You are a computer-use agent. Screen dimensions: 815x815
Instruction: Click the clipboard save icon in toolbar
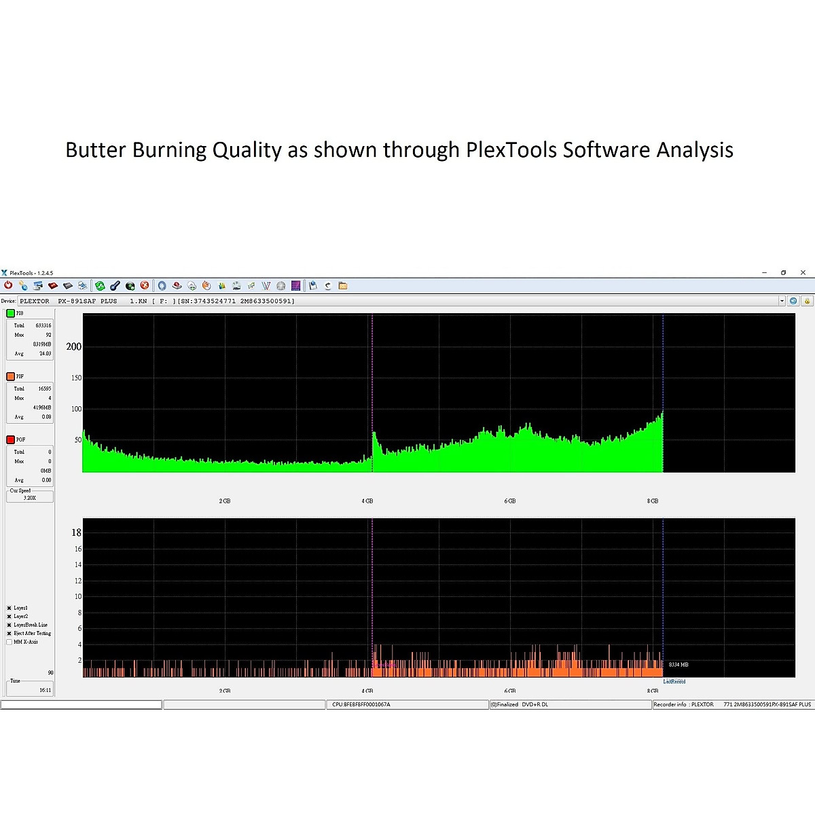click(x=312, y=286)
